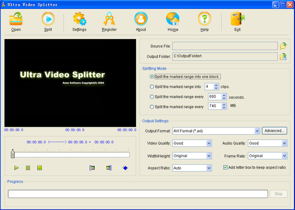Click the Stop button in Progress
The image size is (295, 210).
278,194
